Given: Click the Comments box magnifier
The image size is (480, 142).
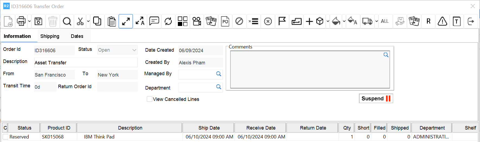Looking at the screenshot, I should [x=386, y=55].
